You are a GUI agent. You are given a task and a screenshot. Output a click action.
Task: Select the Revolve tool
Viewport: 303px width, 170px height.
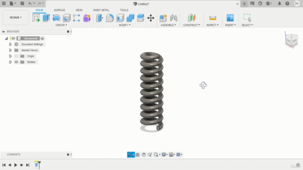(x=56, y=18)
